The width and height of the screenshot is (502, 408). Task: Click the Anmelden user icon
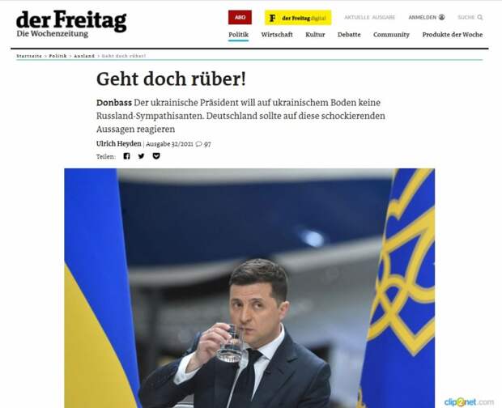coord(442,17)
